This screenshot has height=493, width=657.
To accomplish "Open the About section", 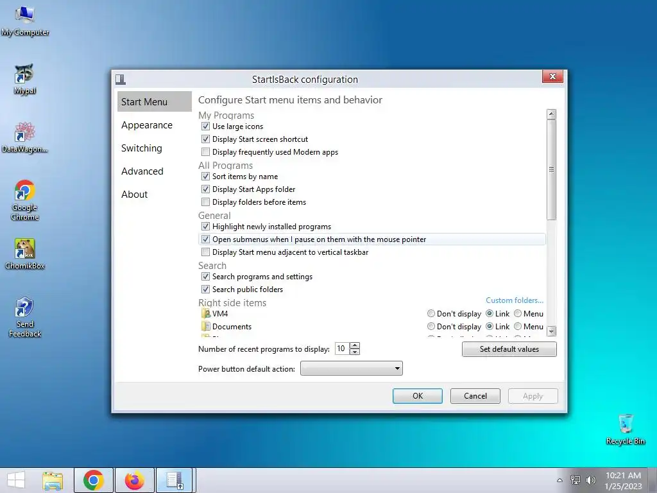I will (135, 194).
